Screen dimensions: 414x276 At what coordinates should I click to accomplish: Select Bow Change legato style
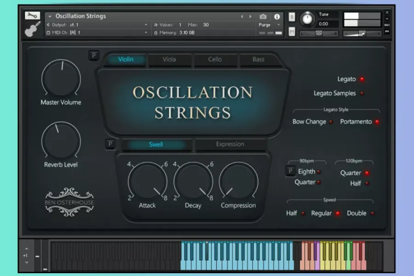point(331,122)
